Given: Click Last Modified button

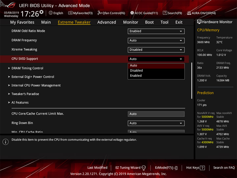Looking at the screenshot, I should tap(97, 168).
